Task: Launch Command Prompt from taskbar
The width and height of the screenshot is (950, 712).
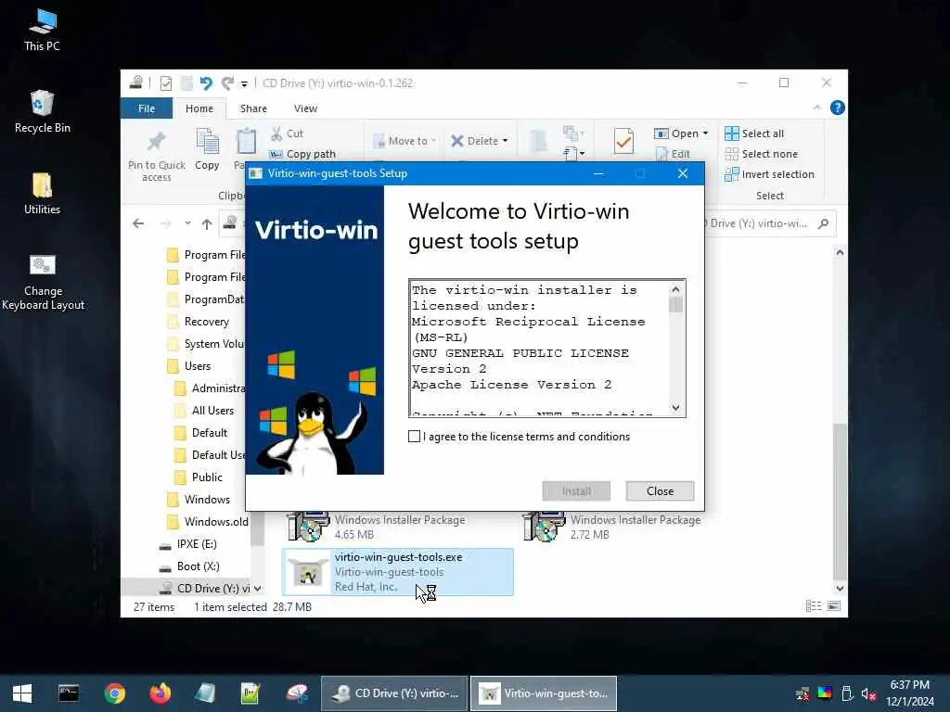Action: 69,693
